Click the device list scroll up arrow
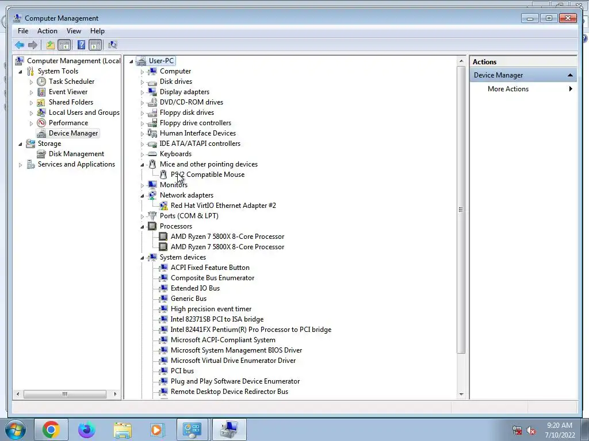This screenshot has width=589, height=441. 461,61
